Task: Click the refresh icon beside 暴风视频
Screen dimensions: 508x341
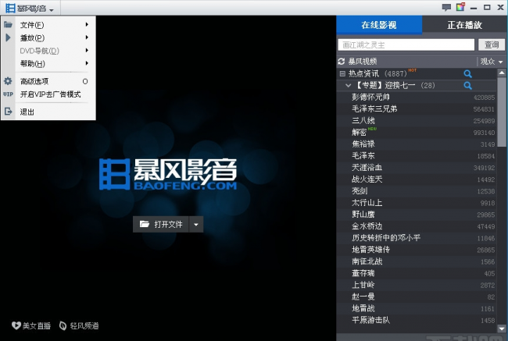Action: pyautogui.click(x=342, y=61)
